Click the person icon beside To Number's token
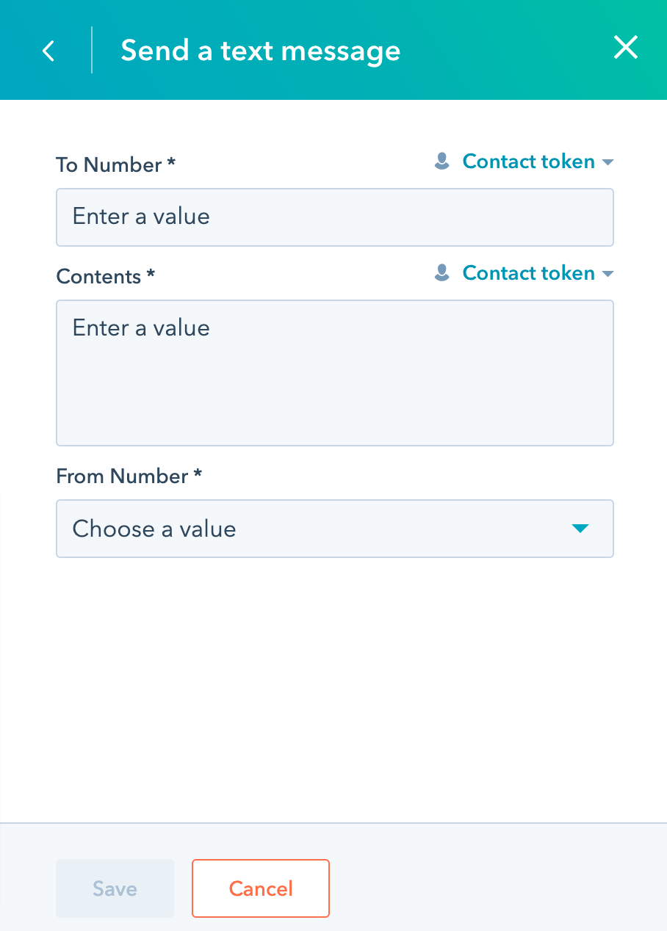667x931 pixels. pos(442,162)
